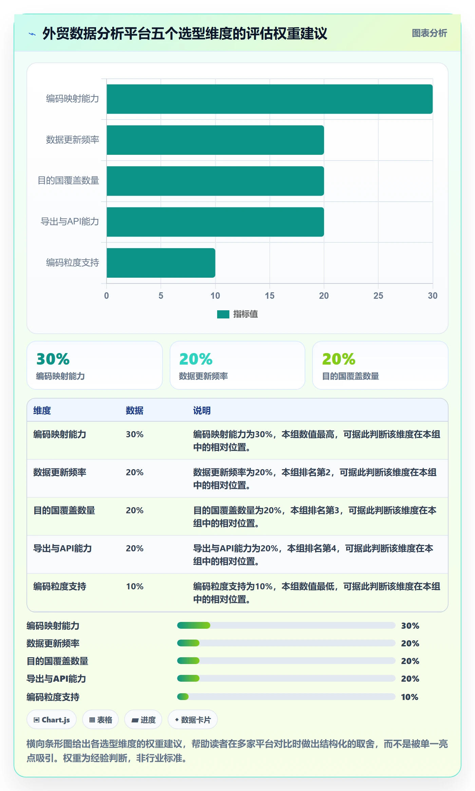Open the 30% 编码映射能力 data card

coord(95,365)
